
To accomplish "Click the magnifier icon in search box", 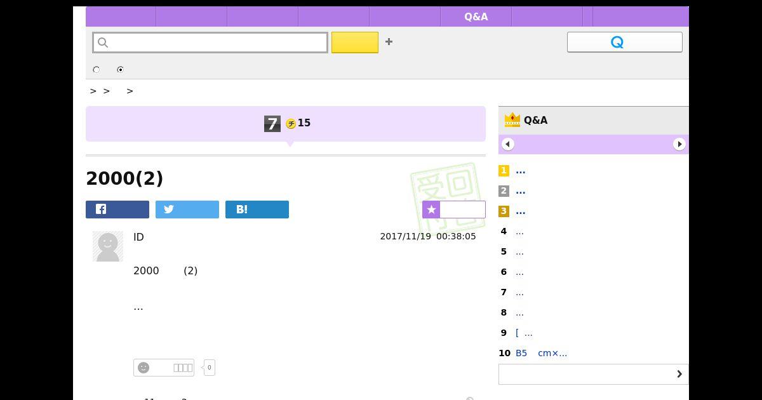I will [x=103, y=43].
